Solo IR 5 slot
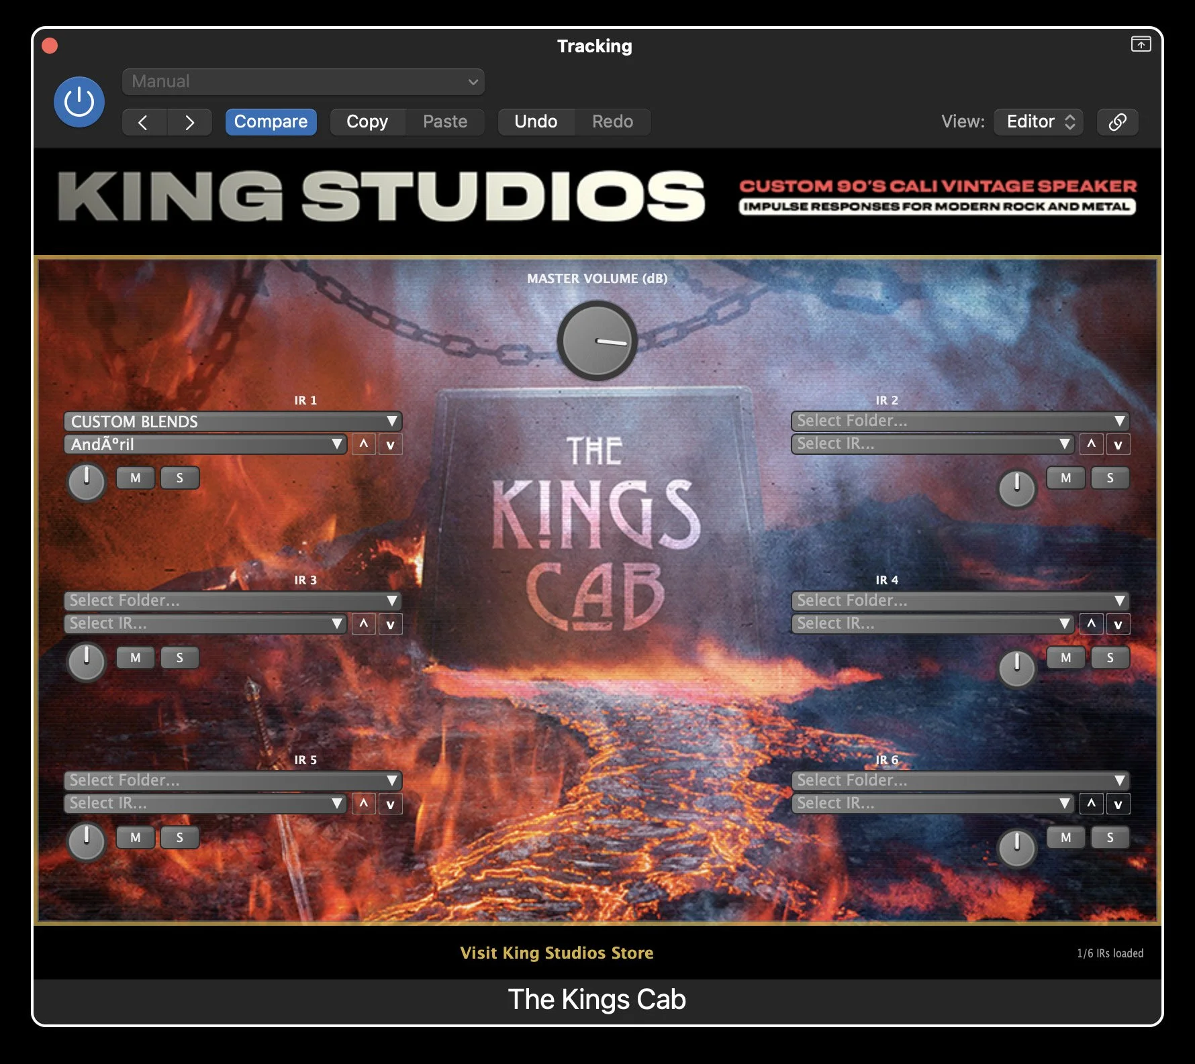The image size is (1195, 1064). tap(179, 837)
